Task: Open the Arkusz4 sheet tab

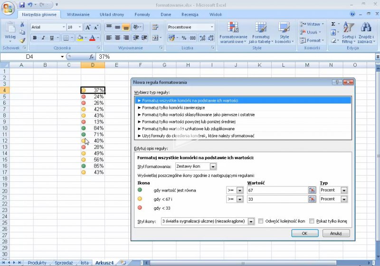Action: tap(104, 262)
